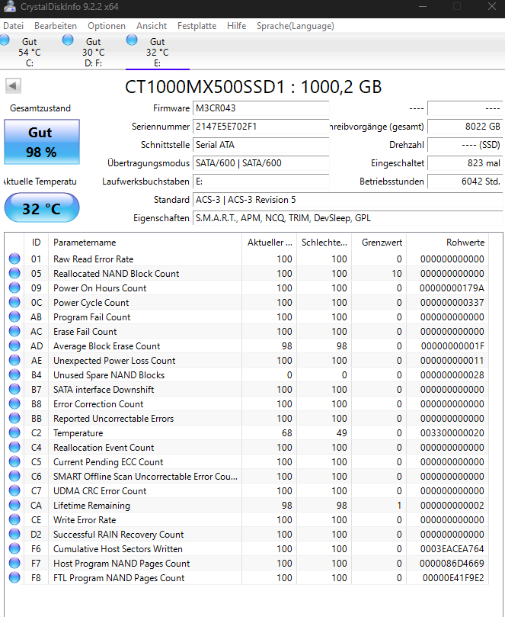Open the Optionen menu
The height and width of the screenshot is (617, 505).
(107, 26)
